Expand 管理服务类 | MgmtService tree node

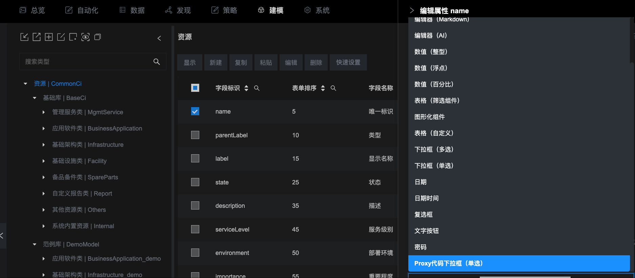tap(43, 112)
